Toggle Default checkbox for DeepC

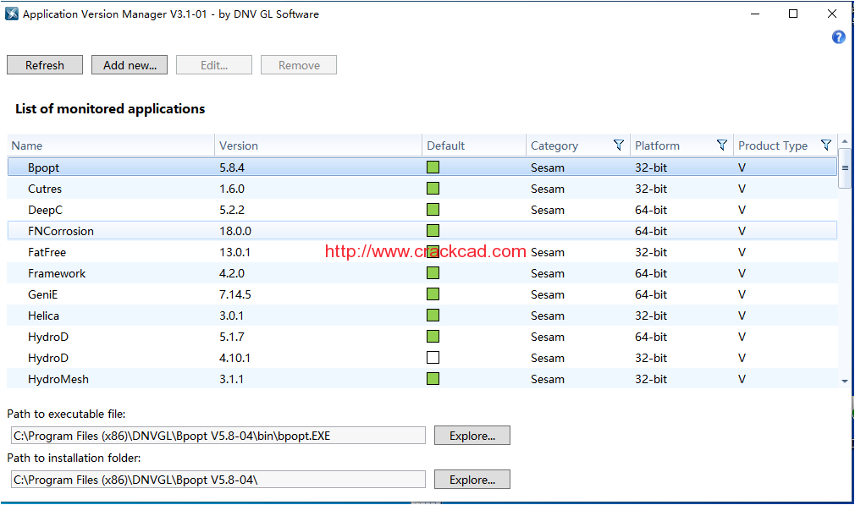point(433,210)
